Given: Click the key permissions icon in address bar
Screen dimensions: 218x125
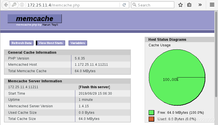Looking at the screenshot, I should [x=14, y=5].
